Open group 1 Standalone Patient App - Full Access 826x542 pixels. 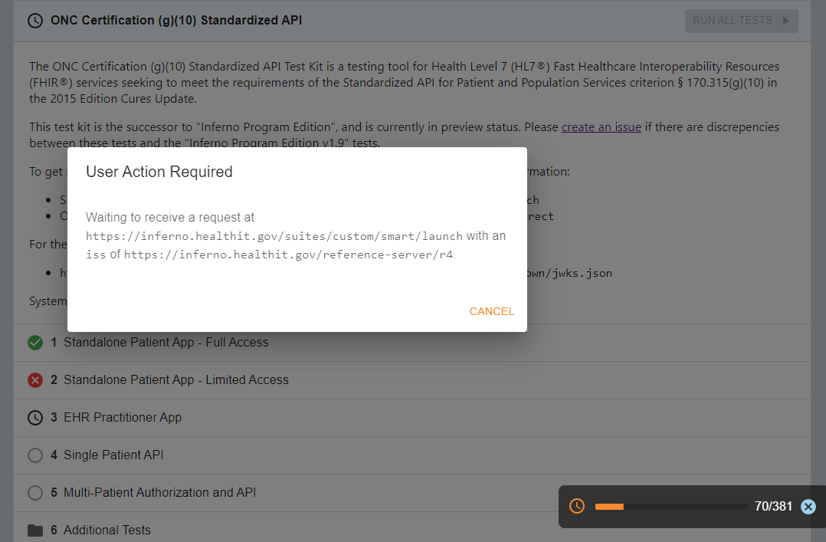coord(412,343)
